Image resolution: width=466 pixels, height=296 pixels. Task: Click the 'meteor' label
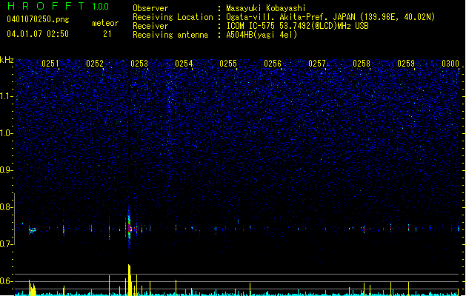pos(105,23)
